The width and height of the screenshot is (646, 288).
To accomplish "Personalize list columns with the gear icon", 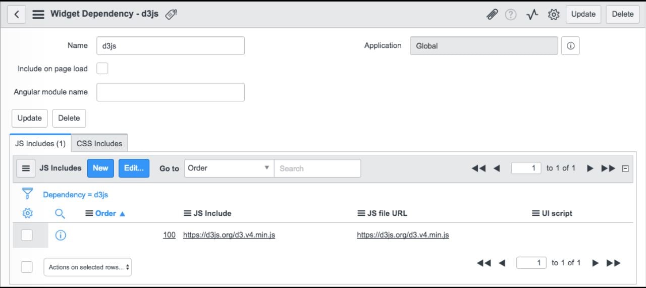I will (x=28, y=213).
